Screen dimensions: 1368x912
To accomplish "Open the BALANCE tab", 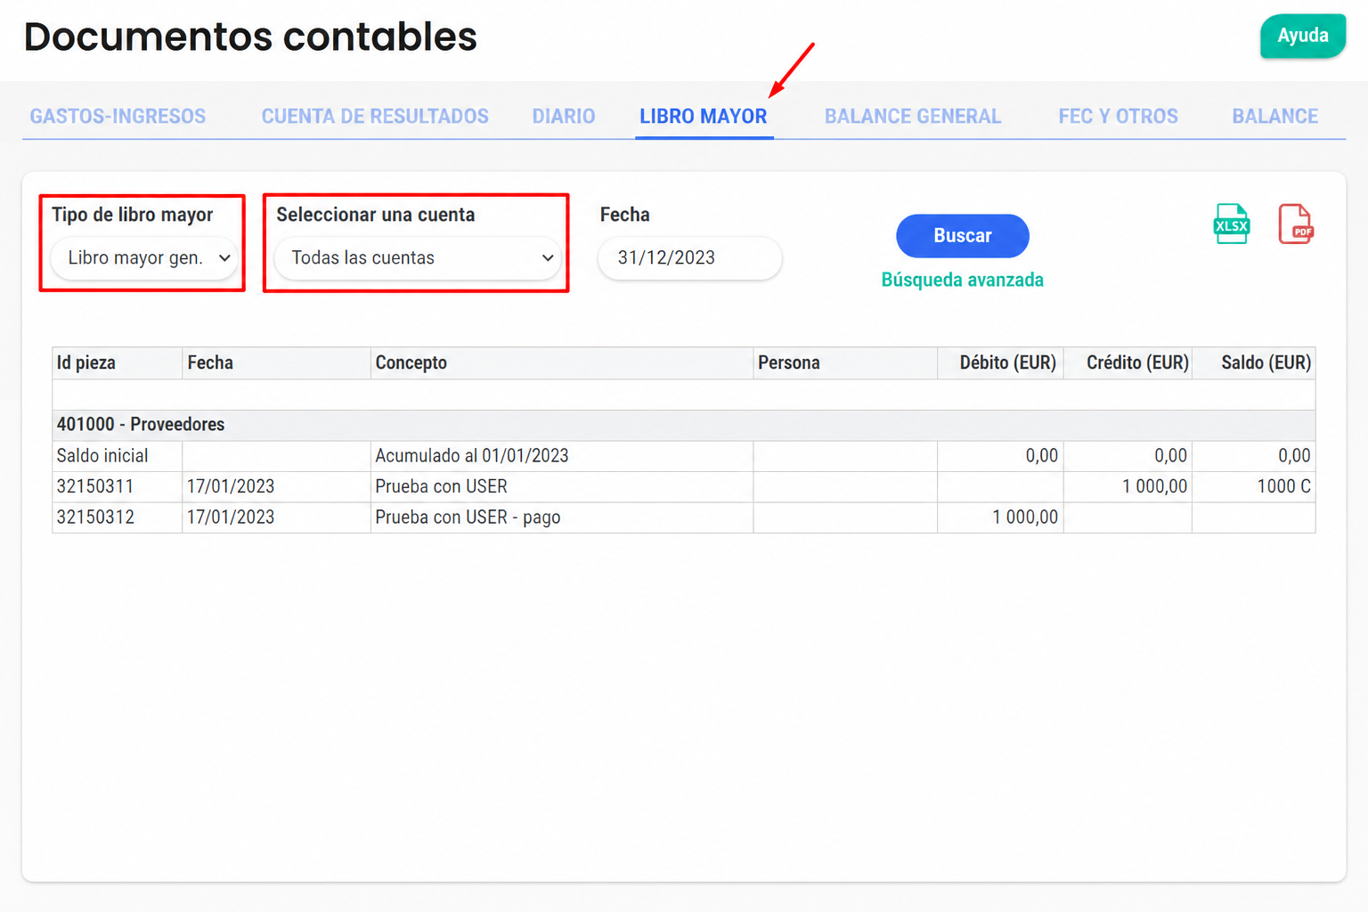I will pos(1275,117).
